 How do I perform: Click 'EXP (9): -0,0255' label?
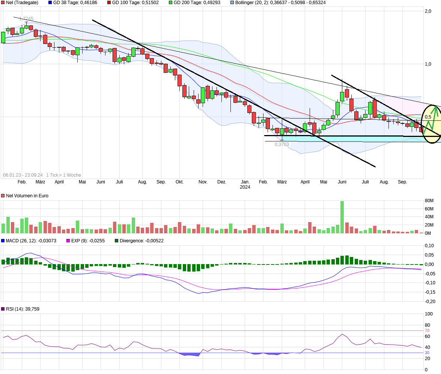[x=88, y=241]
